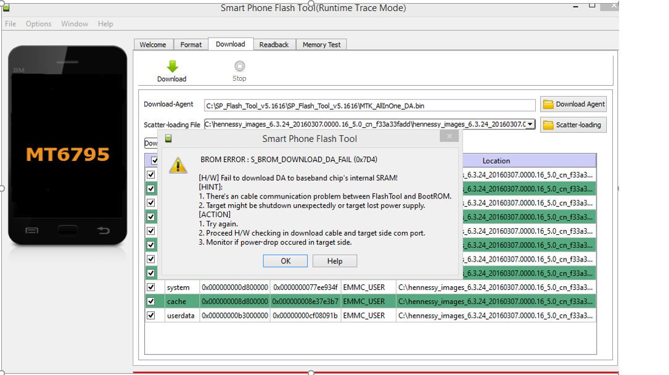Click the back arrow on phone image
This screenshot has height=375, width=669.
(103, 231)
